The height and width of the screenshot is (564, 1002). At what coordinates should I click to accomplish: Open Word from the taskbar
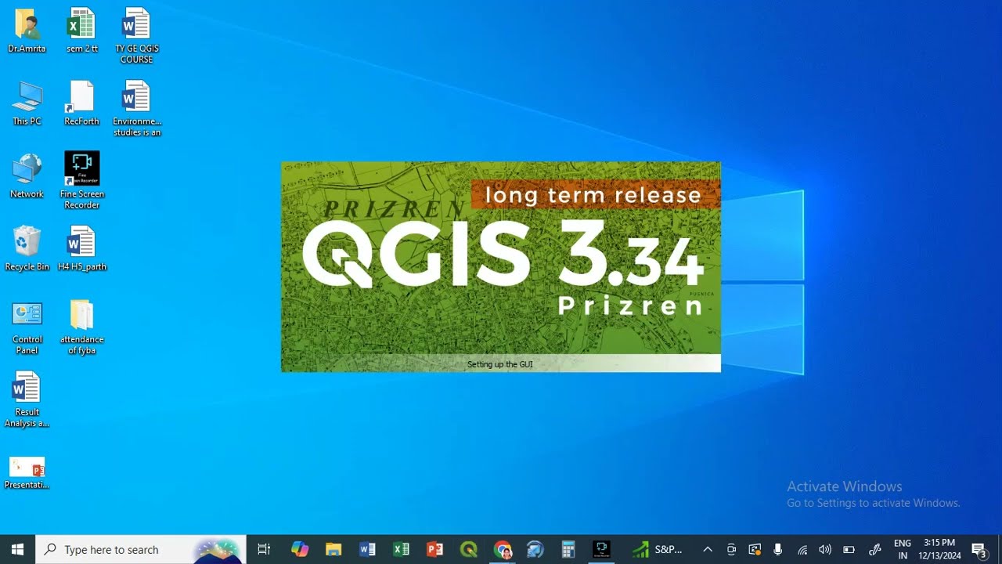(367, 549)
